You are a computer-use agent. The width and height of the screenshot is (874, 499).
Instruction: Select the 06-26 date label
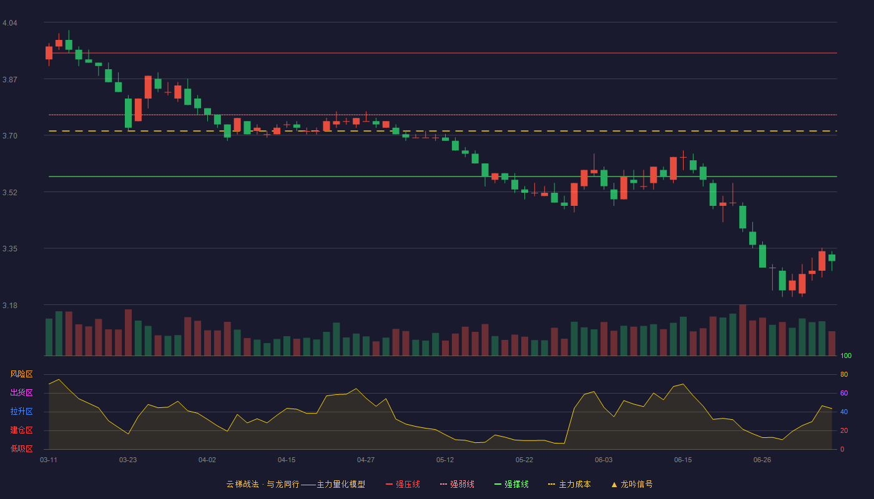pyautogui.click(x=762, y=460)
